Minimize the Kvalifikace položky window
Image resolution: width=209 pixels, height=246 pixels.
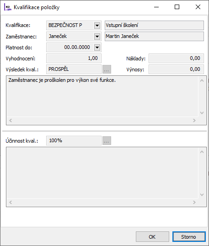pyautogui.click(x=156, y=7)
